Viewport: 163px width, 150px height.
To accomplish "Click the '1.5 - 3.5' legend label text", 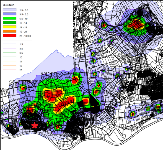I will [x=24, y=10].
